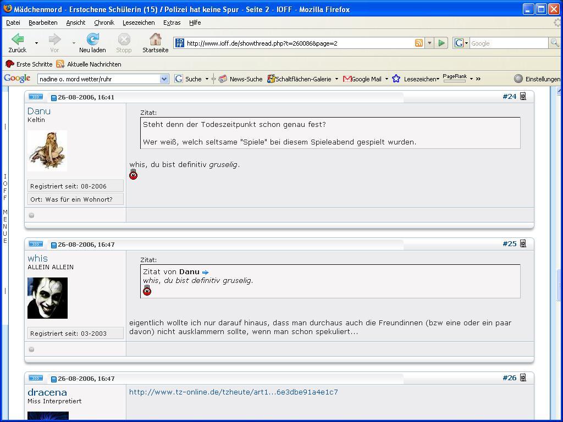The height and width of the screenshot is (422, 563).
Task: Open the back history dropdown arrow
Action: click(x=37, y=43)
